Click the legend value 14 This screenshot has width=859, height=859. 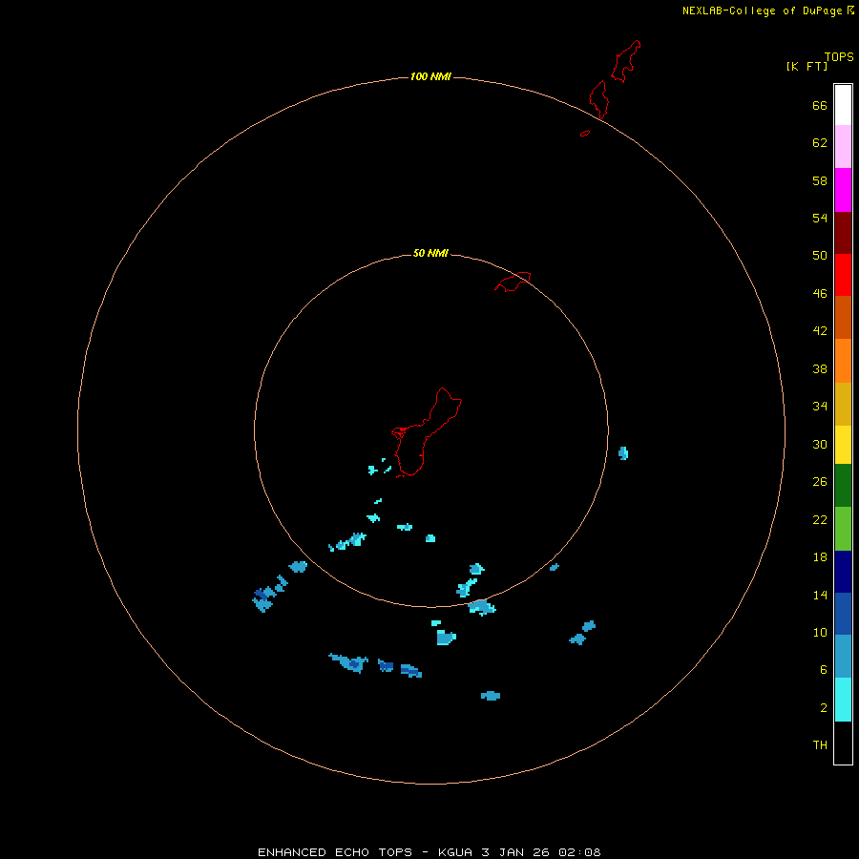pos(820,595)
